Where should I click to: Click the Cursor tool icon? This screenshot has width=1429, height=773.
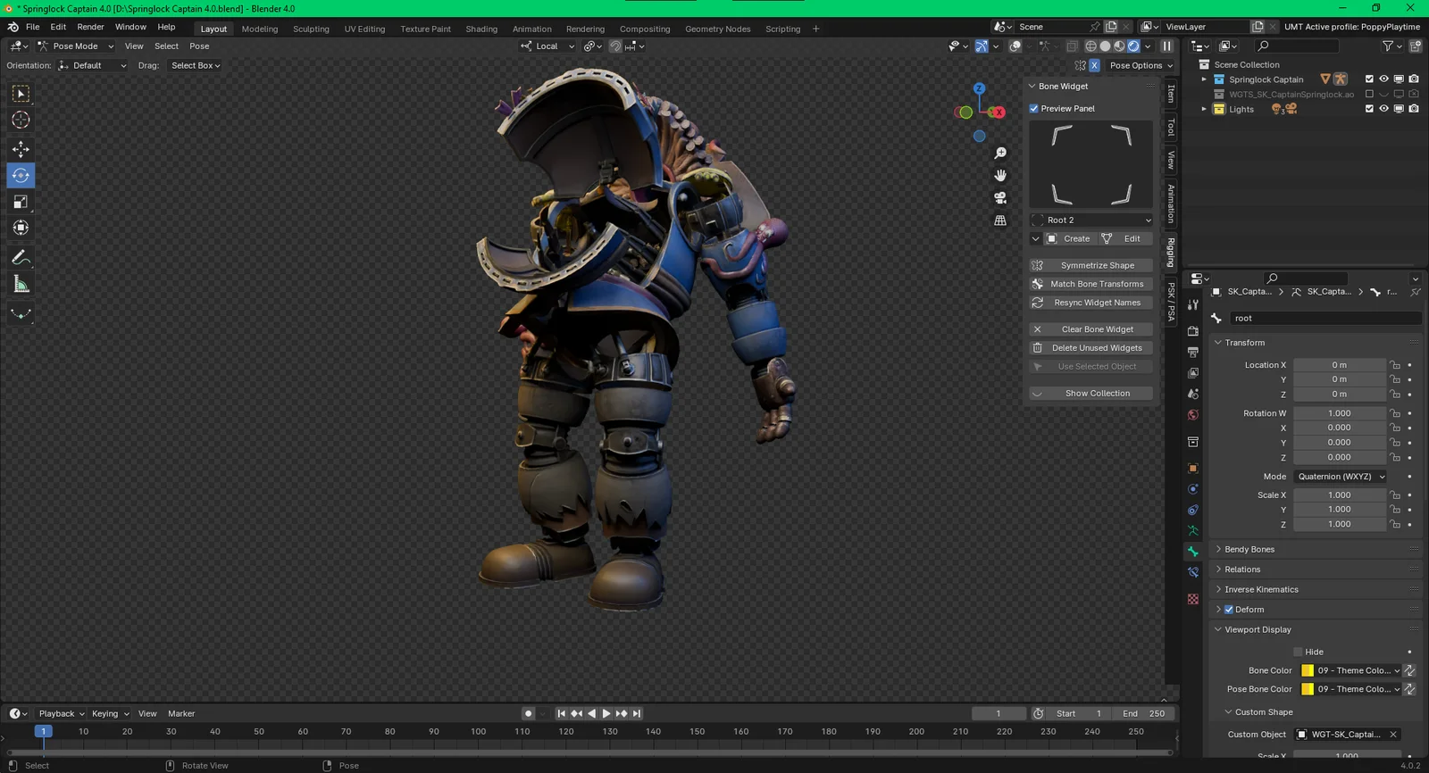coord(21,120)
